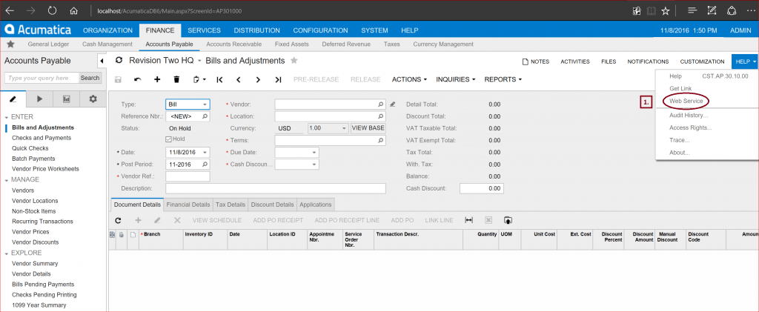Refresh the Document Details grid
This screenshot has height=312, width=759.
pyautogui.click(x=118, y=220)
